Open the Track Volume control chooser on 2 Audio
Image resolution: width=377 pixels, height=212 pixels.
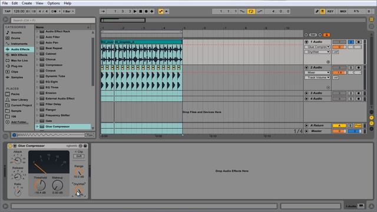pyautogui.click(x=318, y=77)
